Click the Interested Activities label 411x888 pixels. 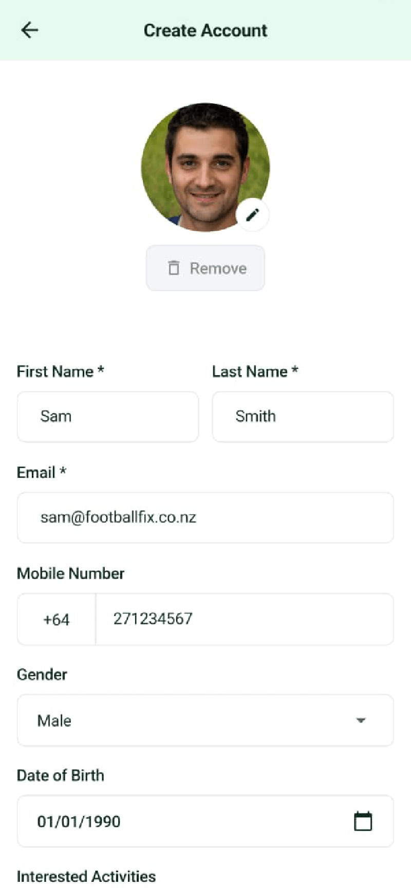[86, 876]
